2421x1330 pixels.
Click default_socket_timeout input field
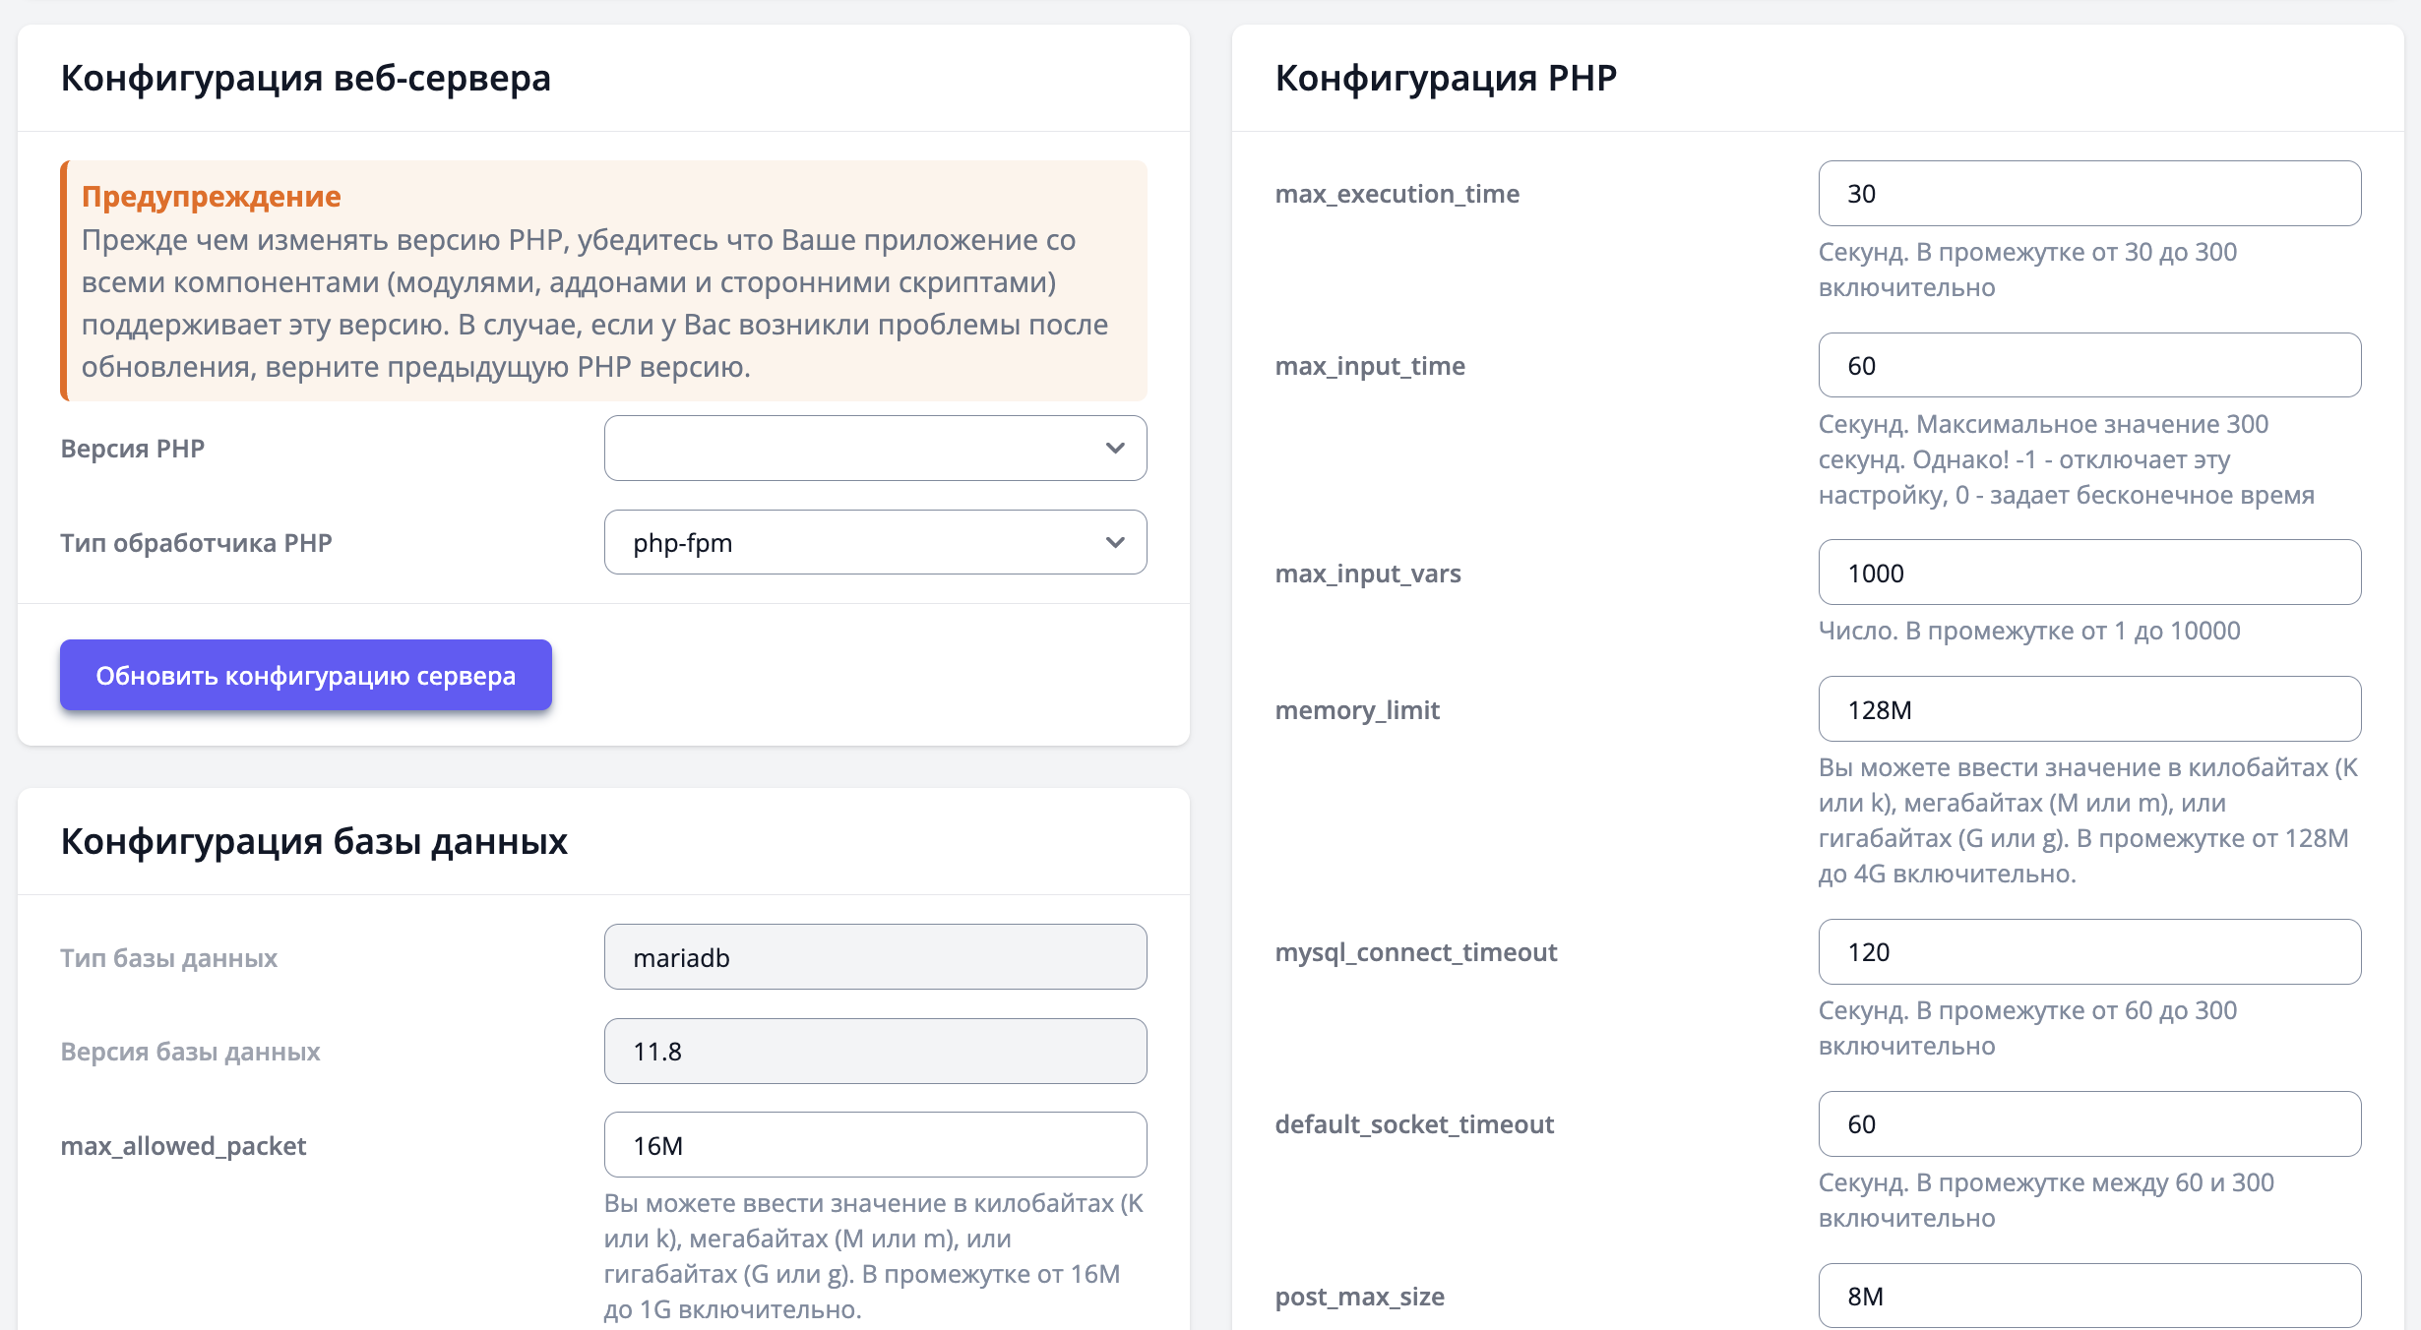click(x=2088, y=1124)
